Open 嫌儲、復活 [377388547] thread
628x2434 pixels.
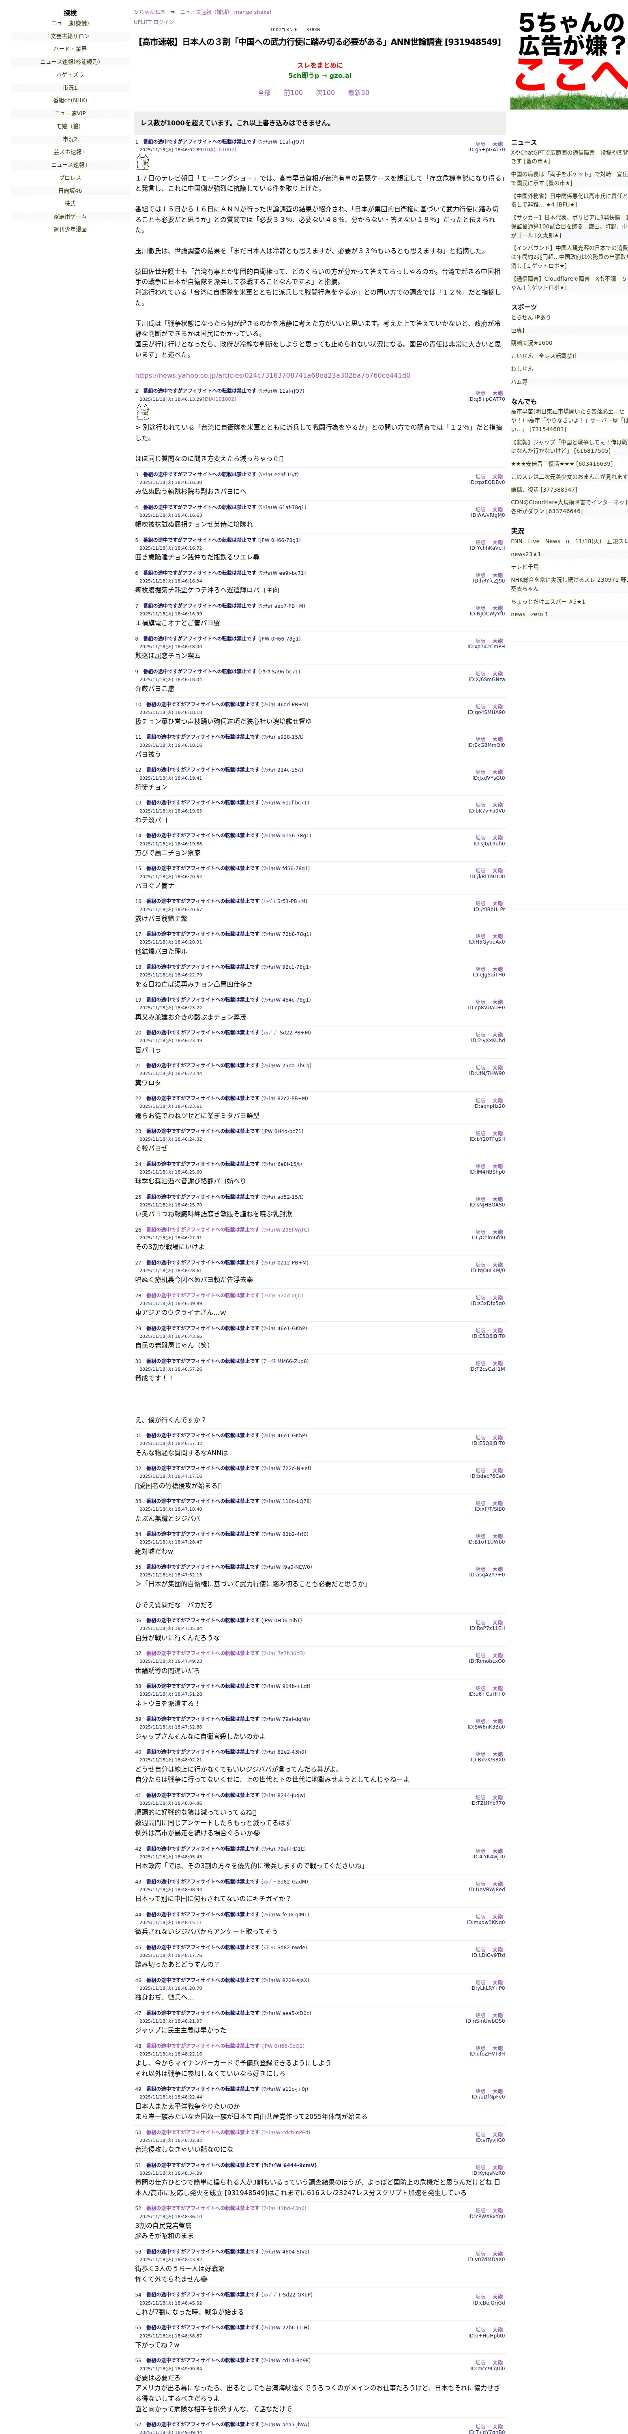[544, 490]
